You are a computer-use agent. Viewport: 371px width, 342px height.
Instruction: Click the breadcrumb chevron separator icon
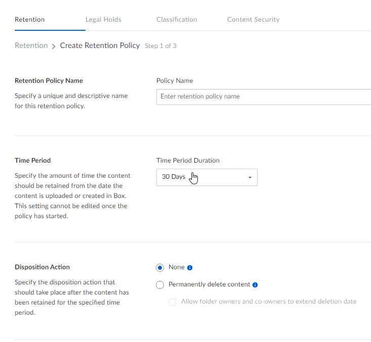[54, 46]
